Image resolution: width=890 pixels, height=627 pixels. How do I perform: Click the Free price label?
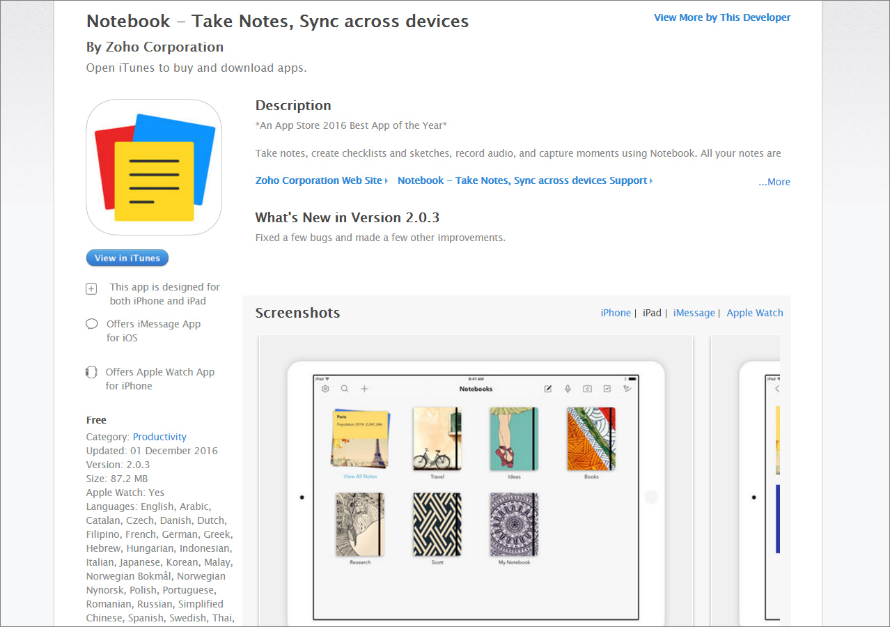tap(96, 420)
